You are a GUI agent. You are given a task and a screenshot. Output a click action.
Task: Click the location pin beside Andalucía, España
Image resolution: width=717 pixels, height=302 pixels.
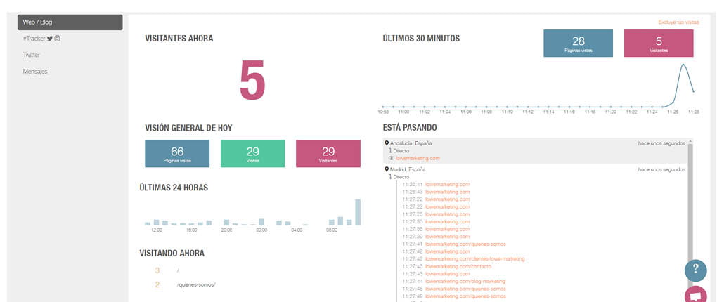(387, 143)
